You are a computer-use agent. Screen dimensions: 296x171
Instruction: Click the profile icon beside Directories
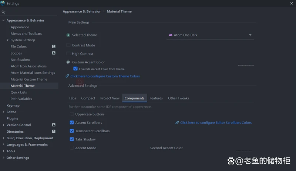[x=54, y=131]
